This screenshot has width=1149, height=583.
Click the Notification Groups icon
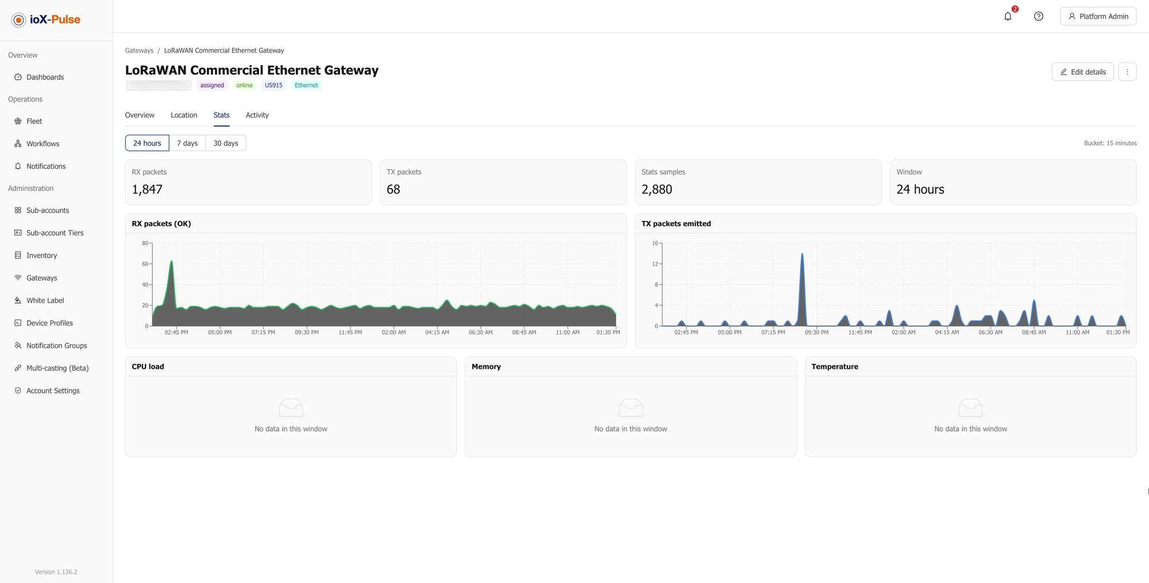pos(18,345)
